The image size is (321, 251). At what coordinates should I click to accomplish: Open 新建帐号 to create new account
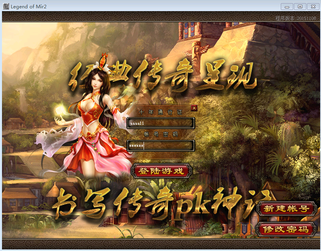tap(286, 209)
